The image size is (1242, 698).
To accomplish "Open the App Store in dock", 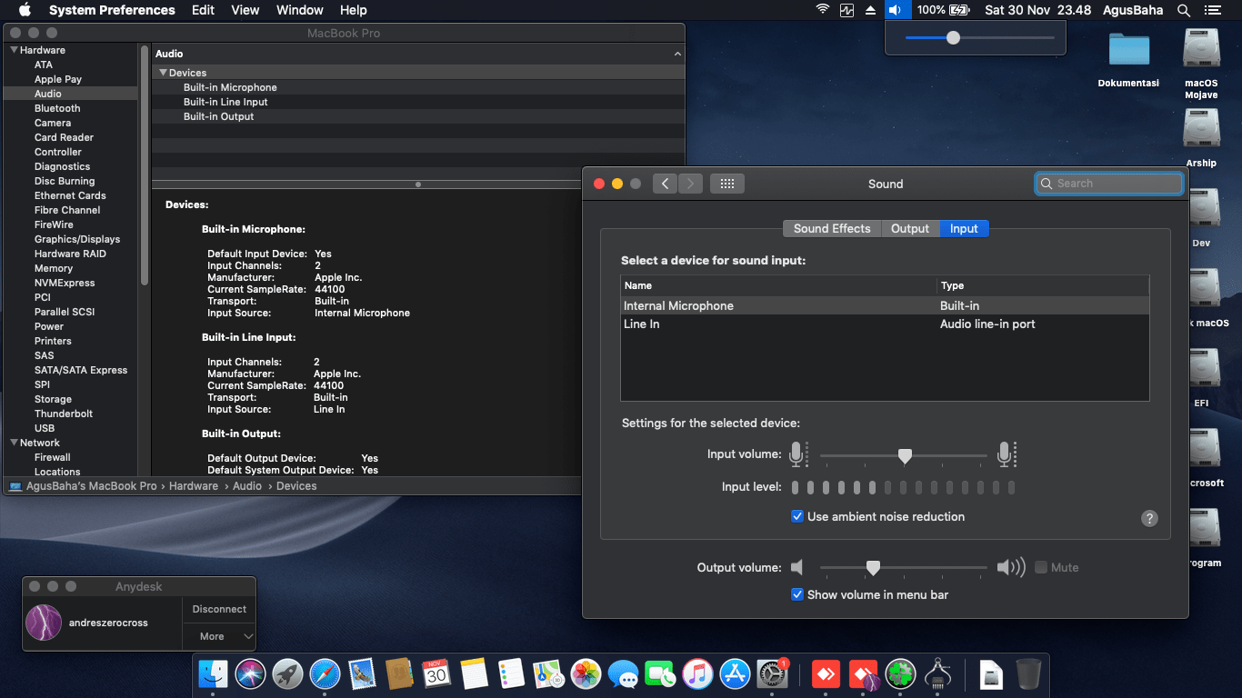I will click(735, 674).
